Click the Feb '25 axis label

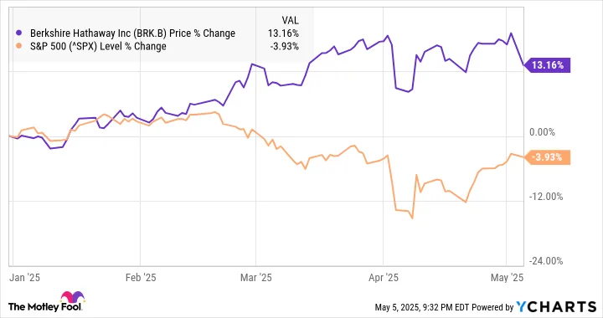coord(141,277)
